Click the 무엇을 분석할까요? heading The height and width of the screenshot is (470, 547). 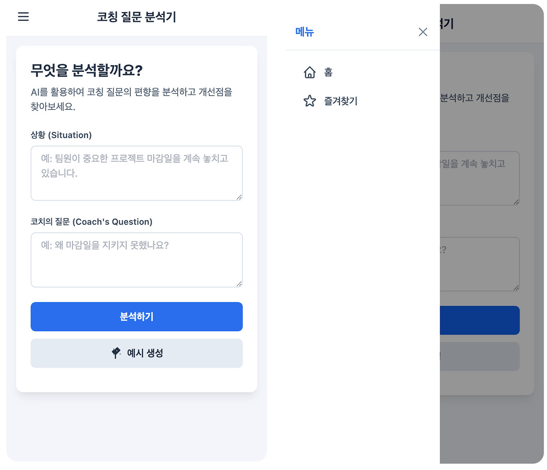87,70
